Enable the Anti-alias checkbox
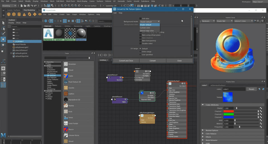 (140, 18)
